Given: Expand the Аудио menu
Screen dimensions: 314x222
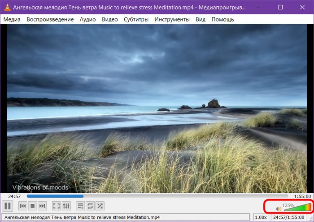Looking at the screenshot, I should [x=87, y=19].
